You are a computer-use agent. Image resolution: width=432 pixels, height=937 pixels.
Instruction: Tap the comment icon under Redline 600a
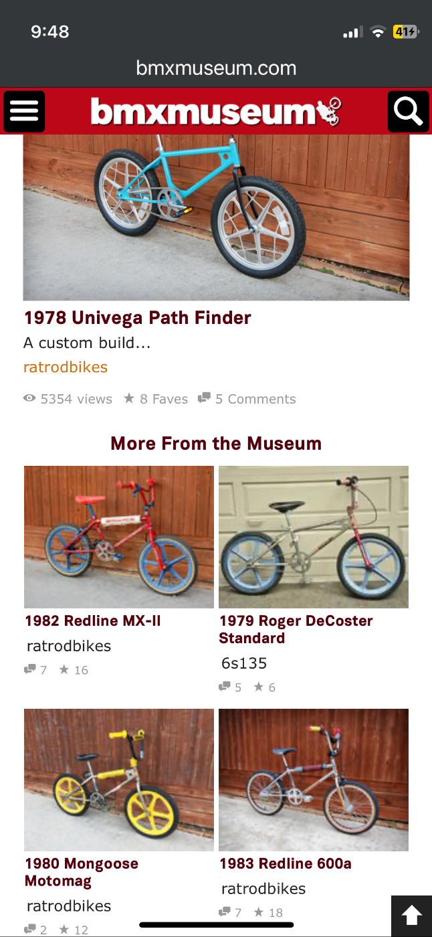[223, 912]
